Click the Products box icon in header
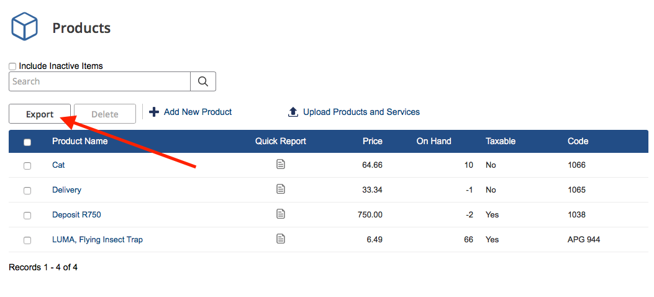This screenshot has height=297, width=654. tap(25, 27)
